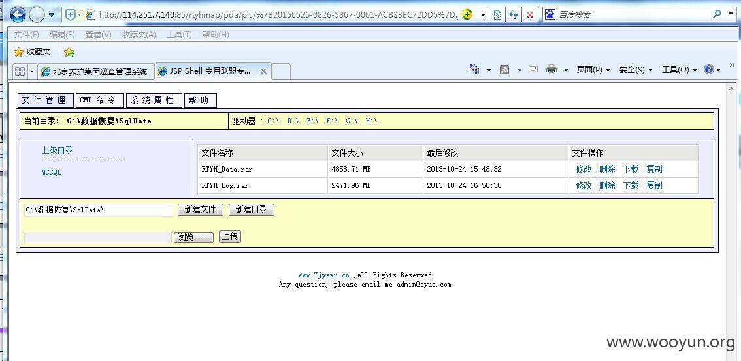Close the JSP Shell tab
This screenshot has width=741, height=361.
point(264,71)
